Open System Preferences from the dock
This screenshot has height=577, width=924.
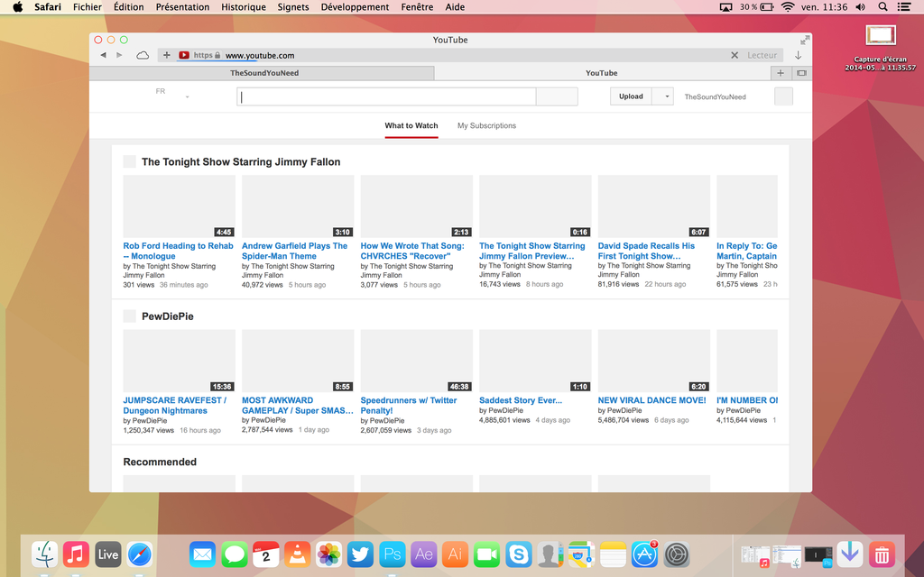[677, 554]
